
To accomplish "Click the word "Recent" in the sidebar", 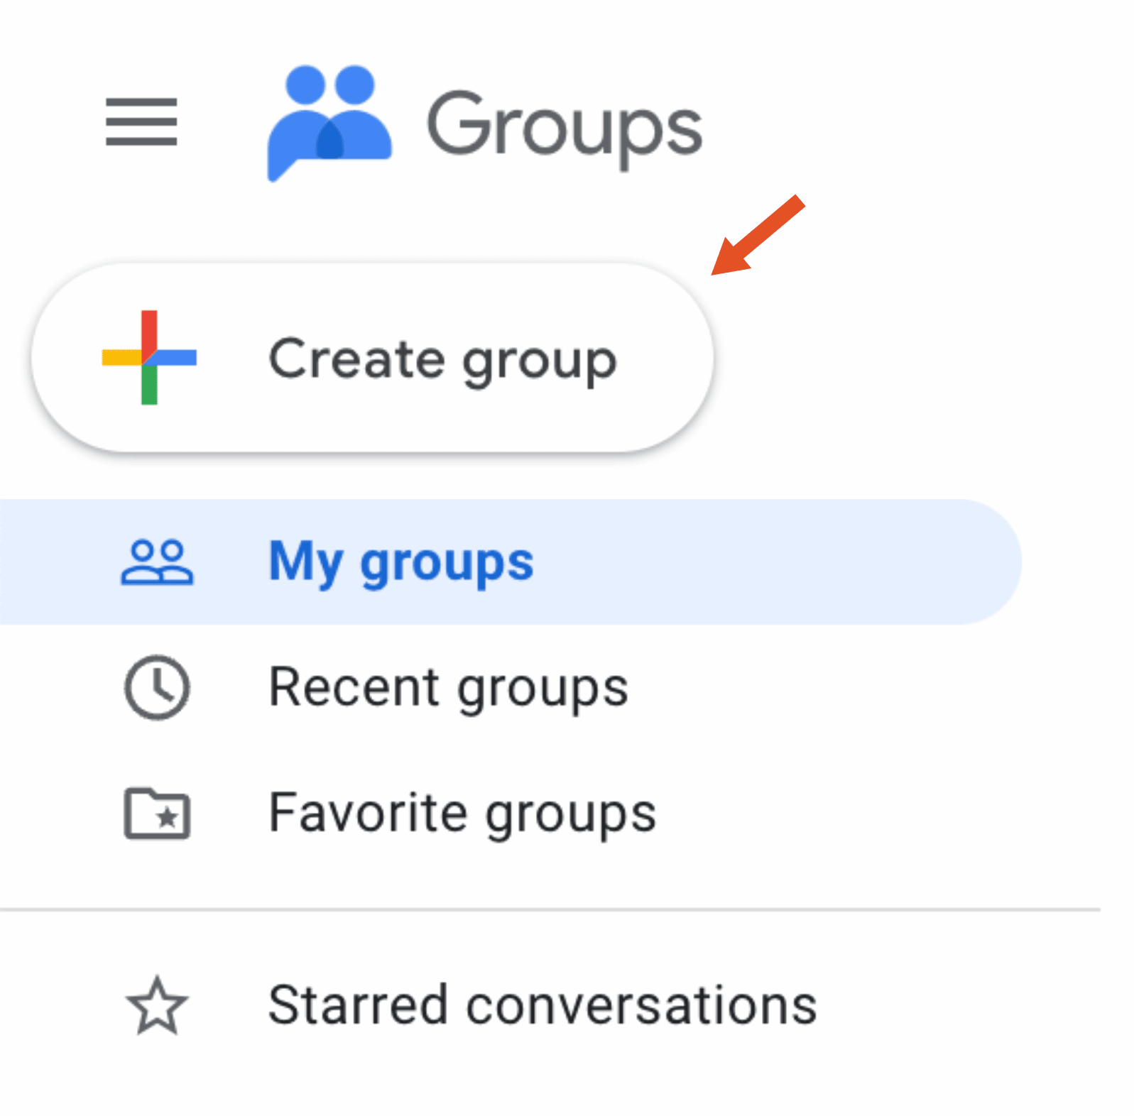I will click(x=354, y=687).
